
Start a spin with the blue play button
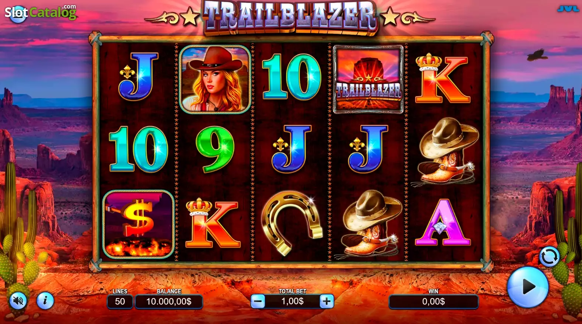527,287
